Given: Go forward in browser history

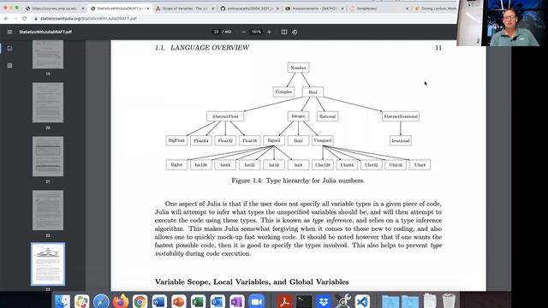Looking at the screenshot, I should point(15,19).
